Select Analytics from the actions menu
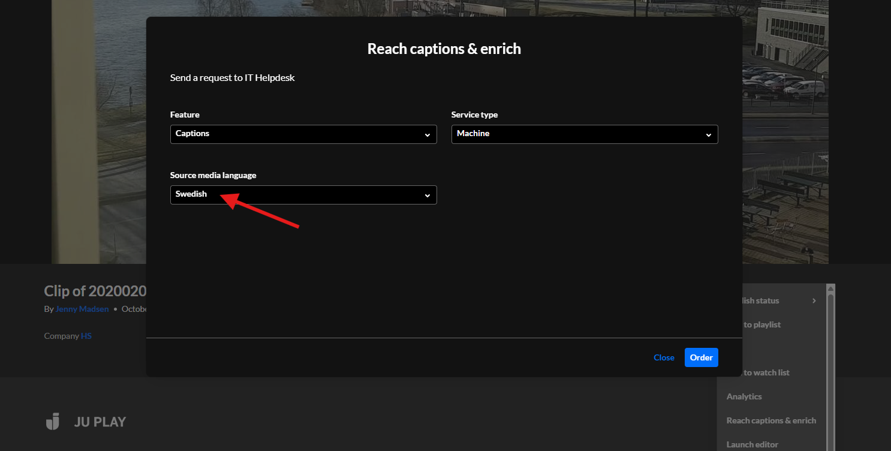 [744, 396]
